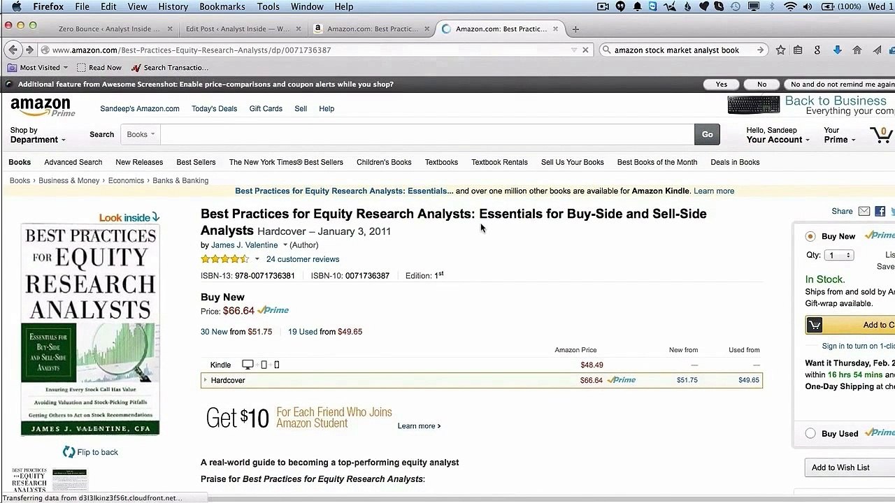Click the Amazon search text field
This screenshot has width=895, height=503.
(427, 134)
